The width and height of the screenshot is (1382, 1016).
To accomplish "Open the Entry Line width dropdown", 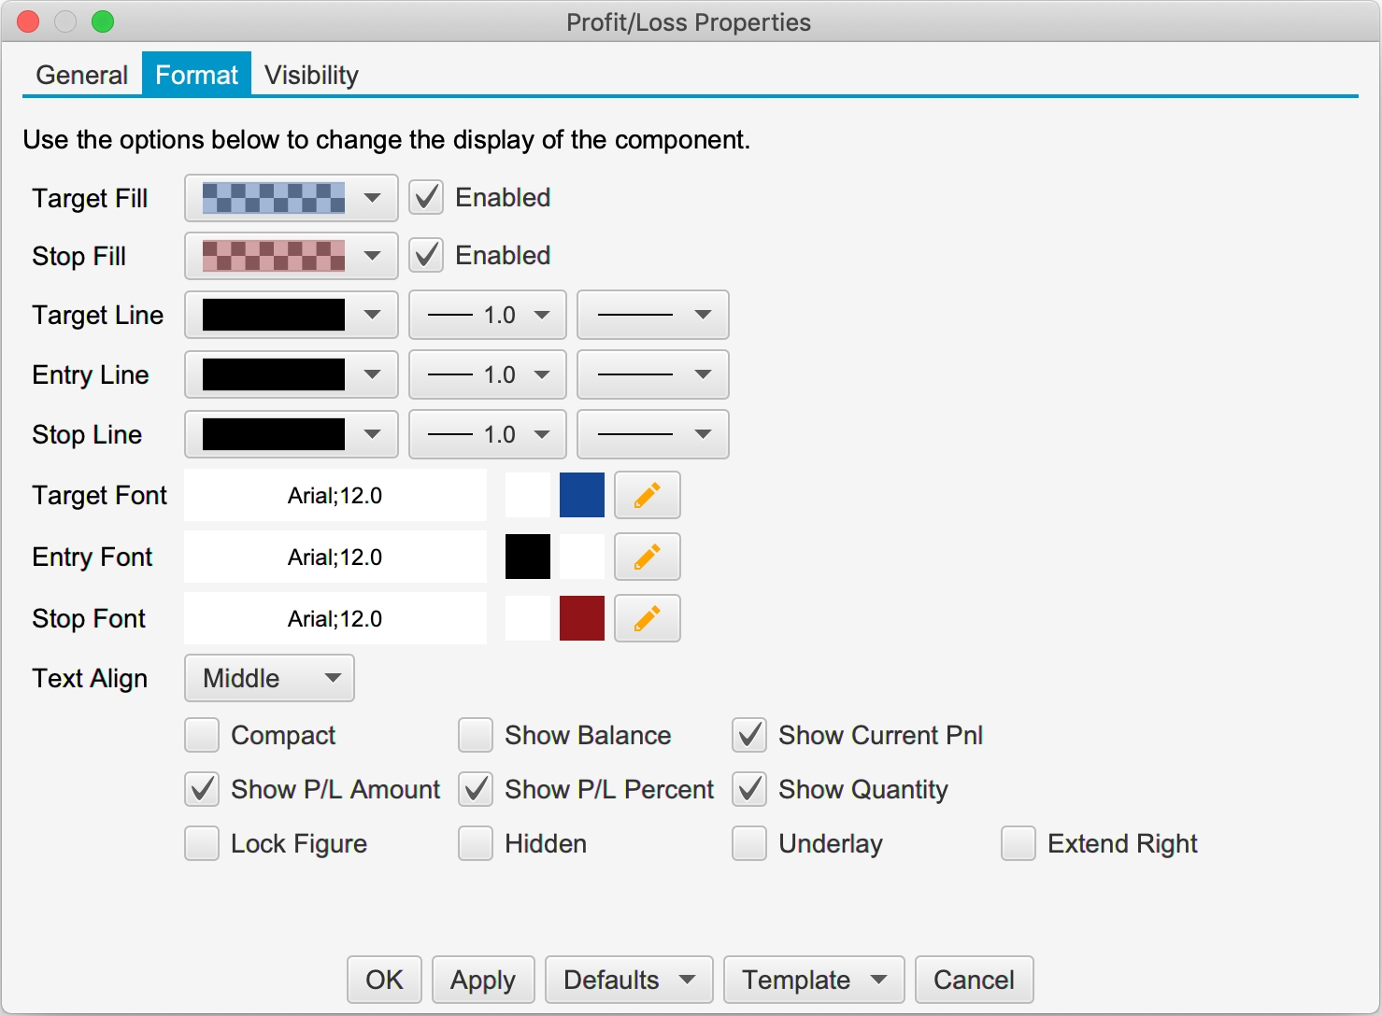I will pyautogui.click(x=488, y=374).
